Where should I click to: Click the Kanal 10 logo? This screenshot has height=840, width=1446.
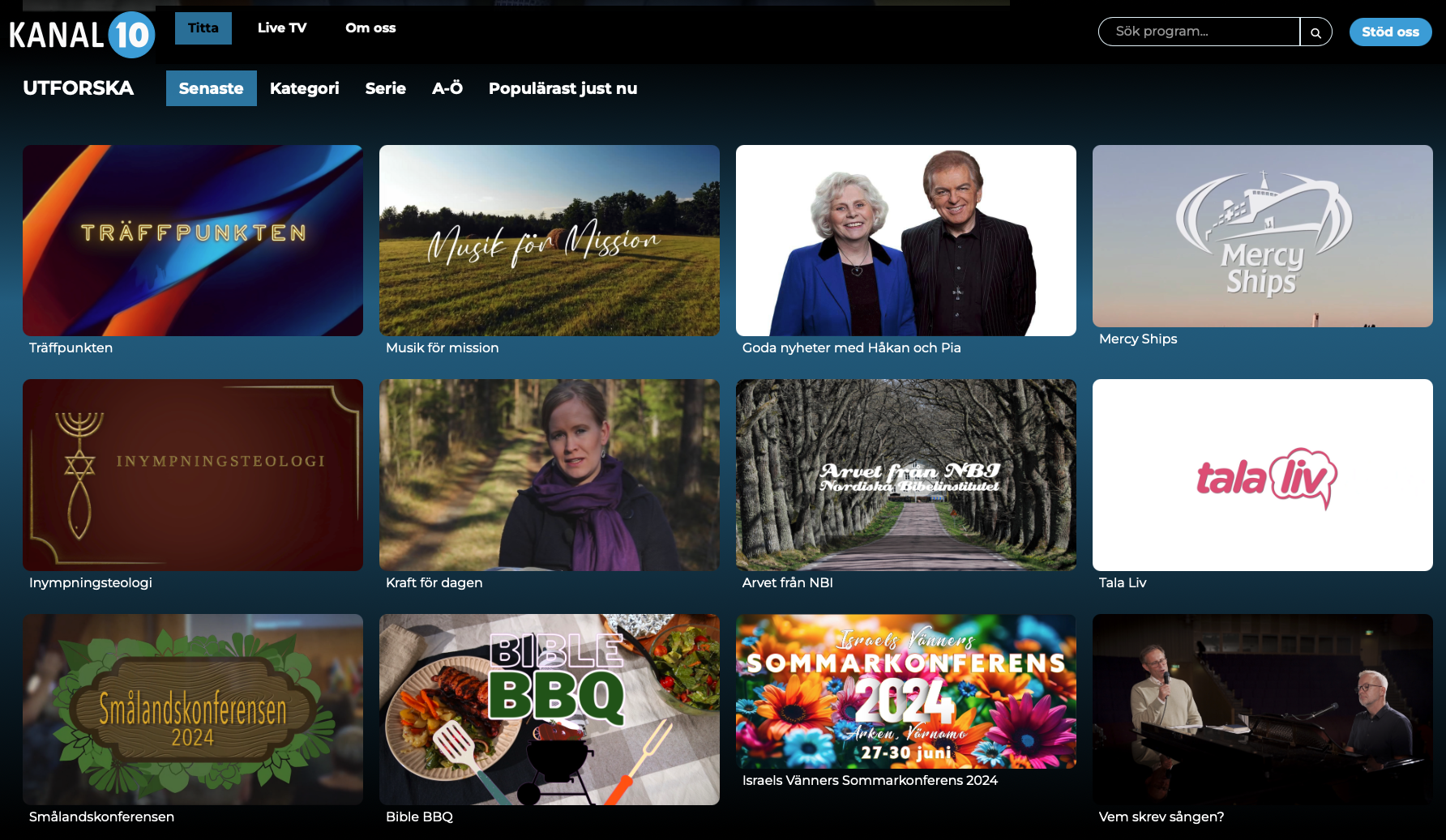pyautogui.click(x=82, y=35)
